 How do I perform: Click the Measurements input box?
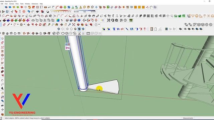click(204, 118)
